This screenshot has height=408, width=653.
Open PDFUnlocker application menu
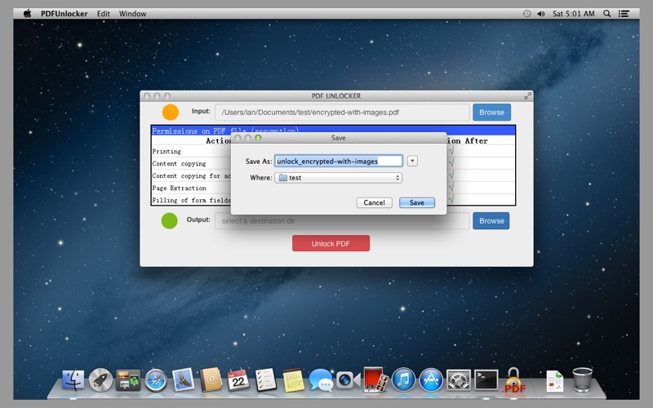click(x=64, y=13)
